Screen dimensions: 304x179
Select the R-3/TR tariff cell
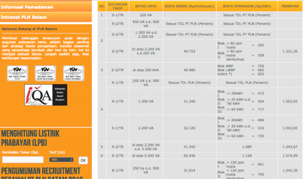(117, 156)
